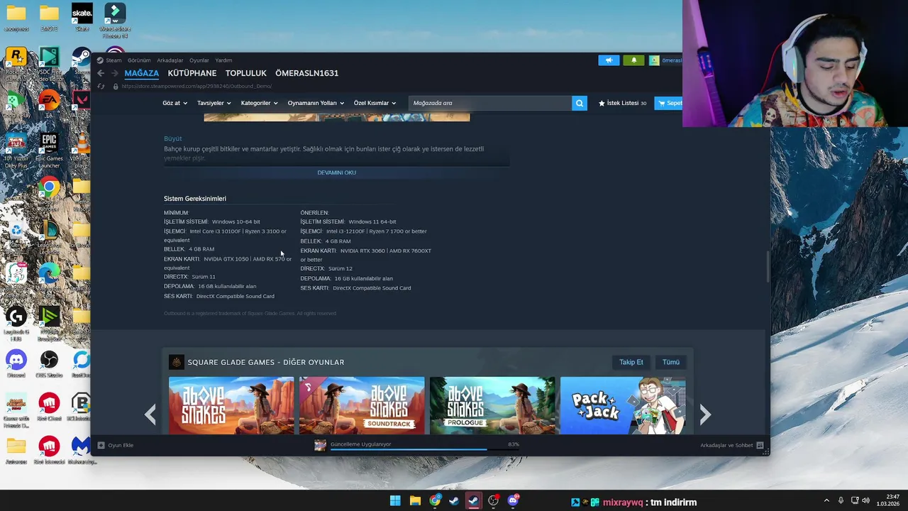Open Microsoft Edge desktop shortcut

[x=49, y=277]
